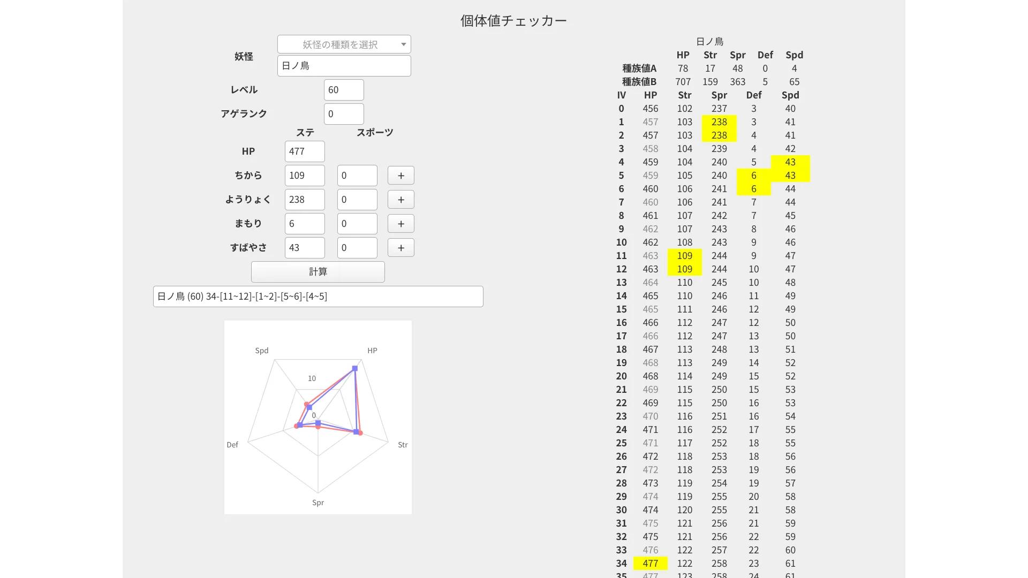Click the IV column header
The image size is (1028, 578).
[621, 95]
